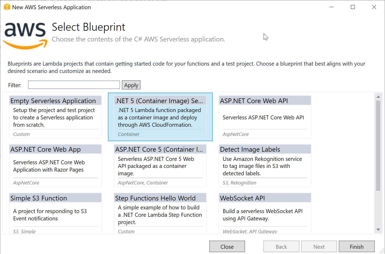The width and height of the screenshot is (385, 254).
Task: Pick the Step Functions Hello World blueprint
Action: coord(160,213)
